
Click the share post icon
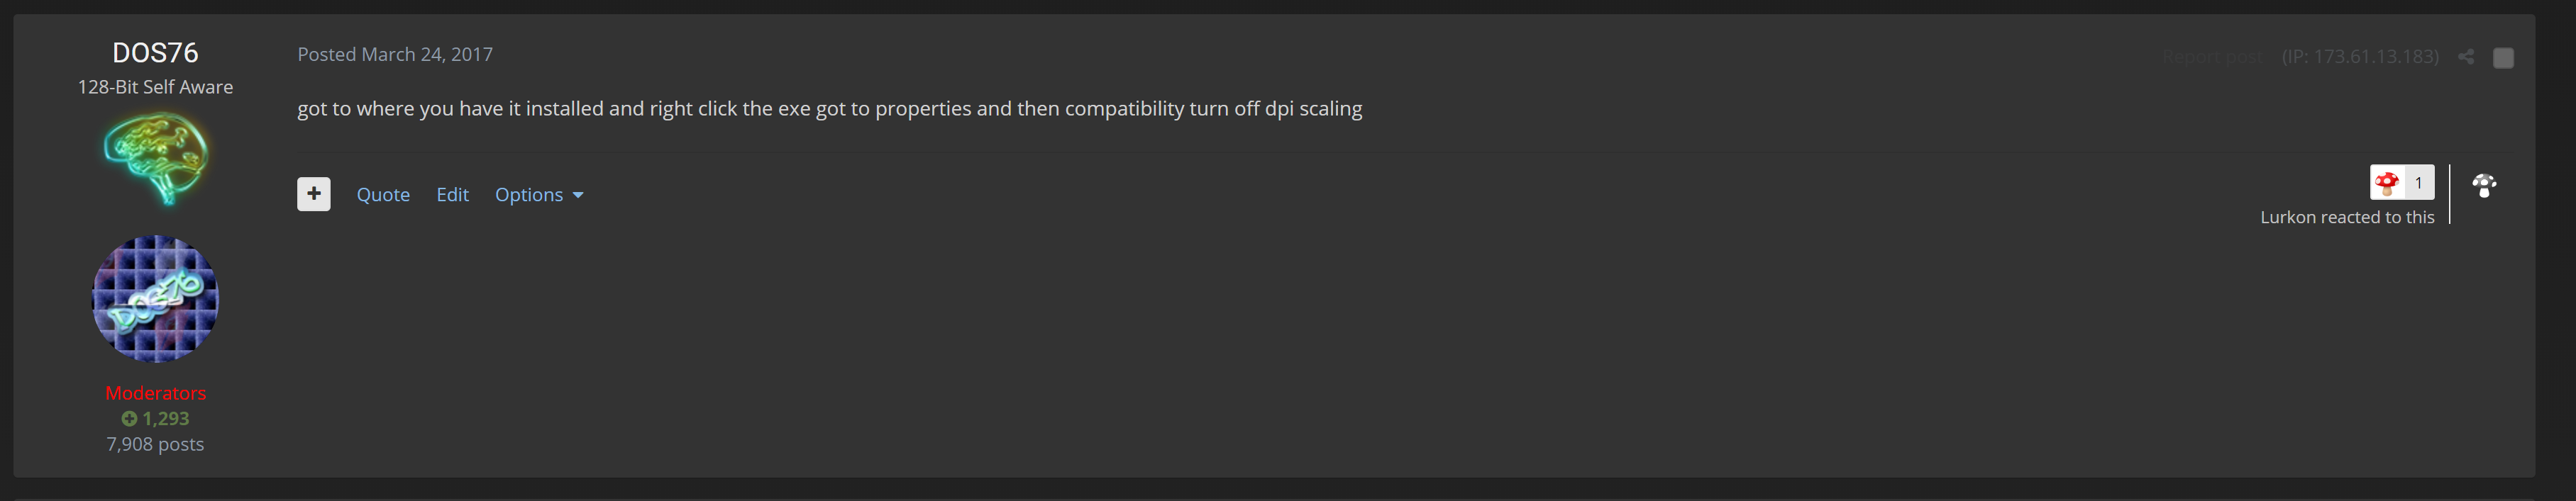(x=2466, y=57)
